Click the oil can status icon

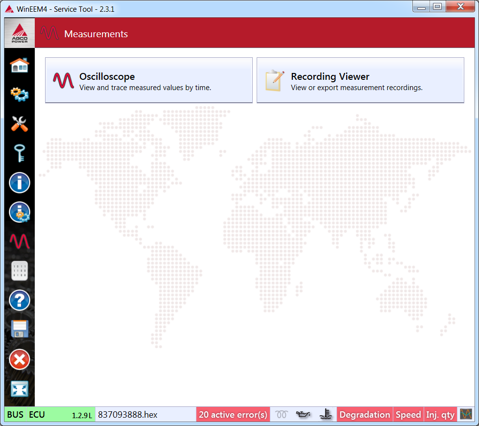[x=303, y=415]
